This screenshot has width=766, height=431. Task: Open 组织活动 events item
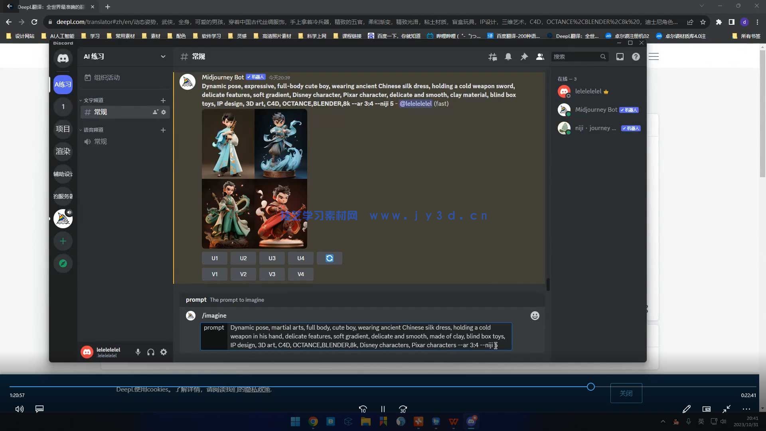(107, 77)
